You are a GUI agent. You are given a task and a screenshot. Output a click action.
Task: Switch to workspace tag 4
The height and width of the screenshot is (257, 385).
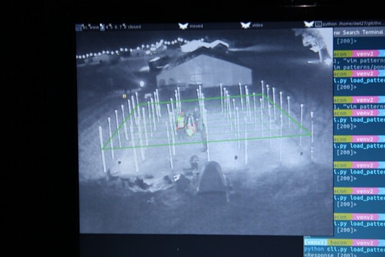coord(107,27)
